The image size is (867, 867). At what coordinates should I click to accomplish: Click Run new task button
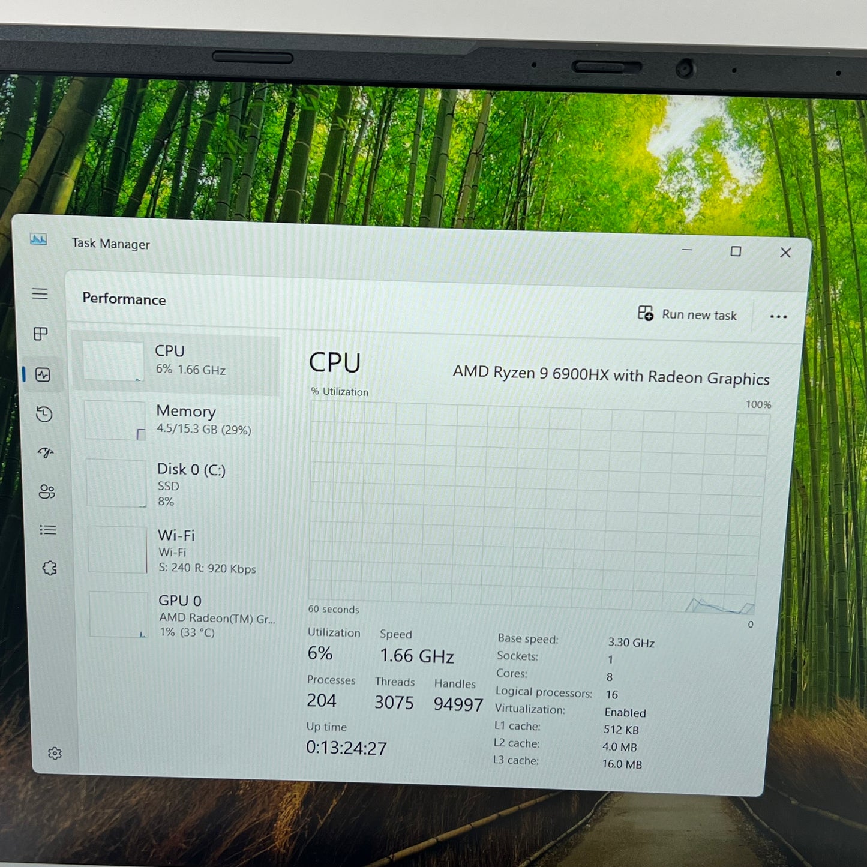[688, 314]
